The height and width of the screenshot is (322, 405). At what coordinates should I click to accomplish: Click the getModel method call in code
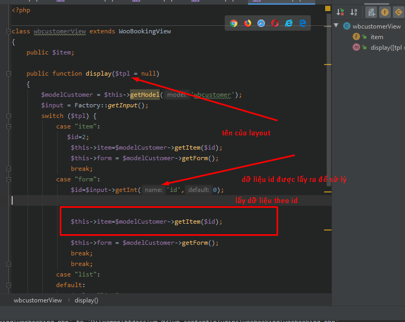point(144,95)
